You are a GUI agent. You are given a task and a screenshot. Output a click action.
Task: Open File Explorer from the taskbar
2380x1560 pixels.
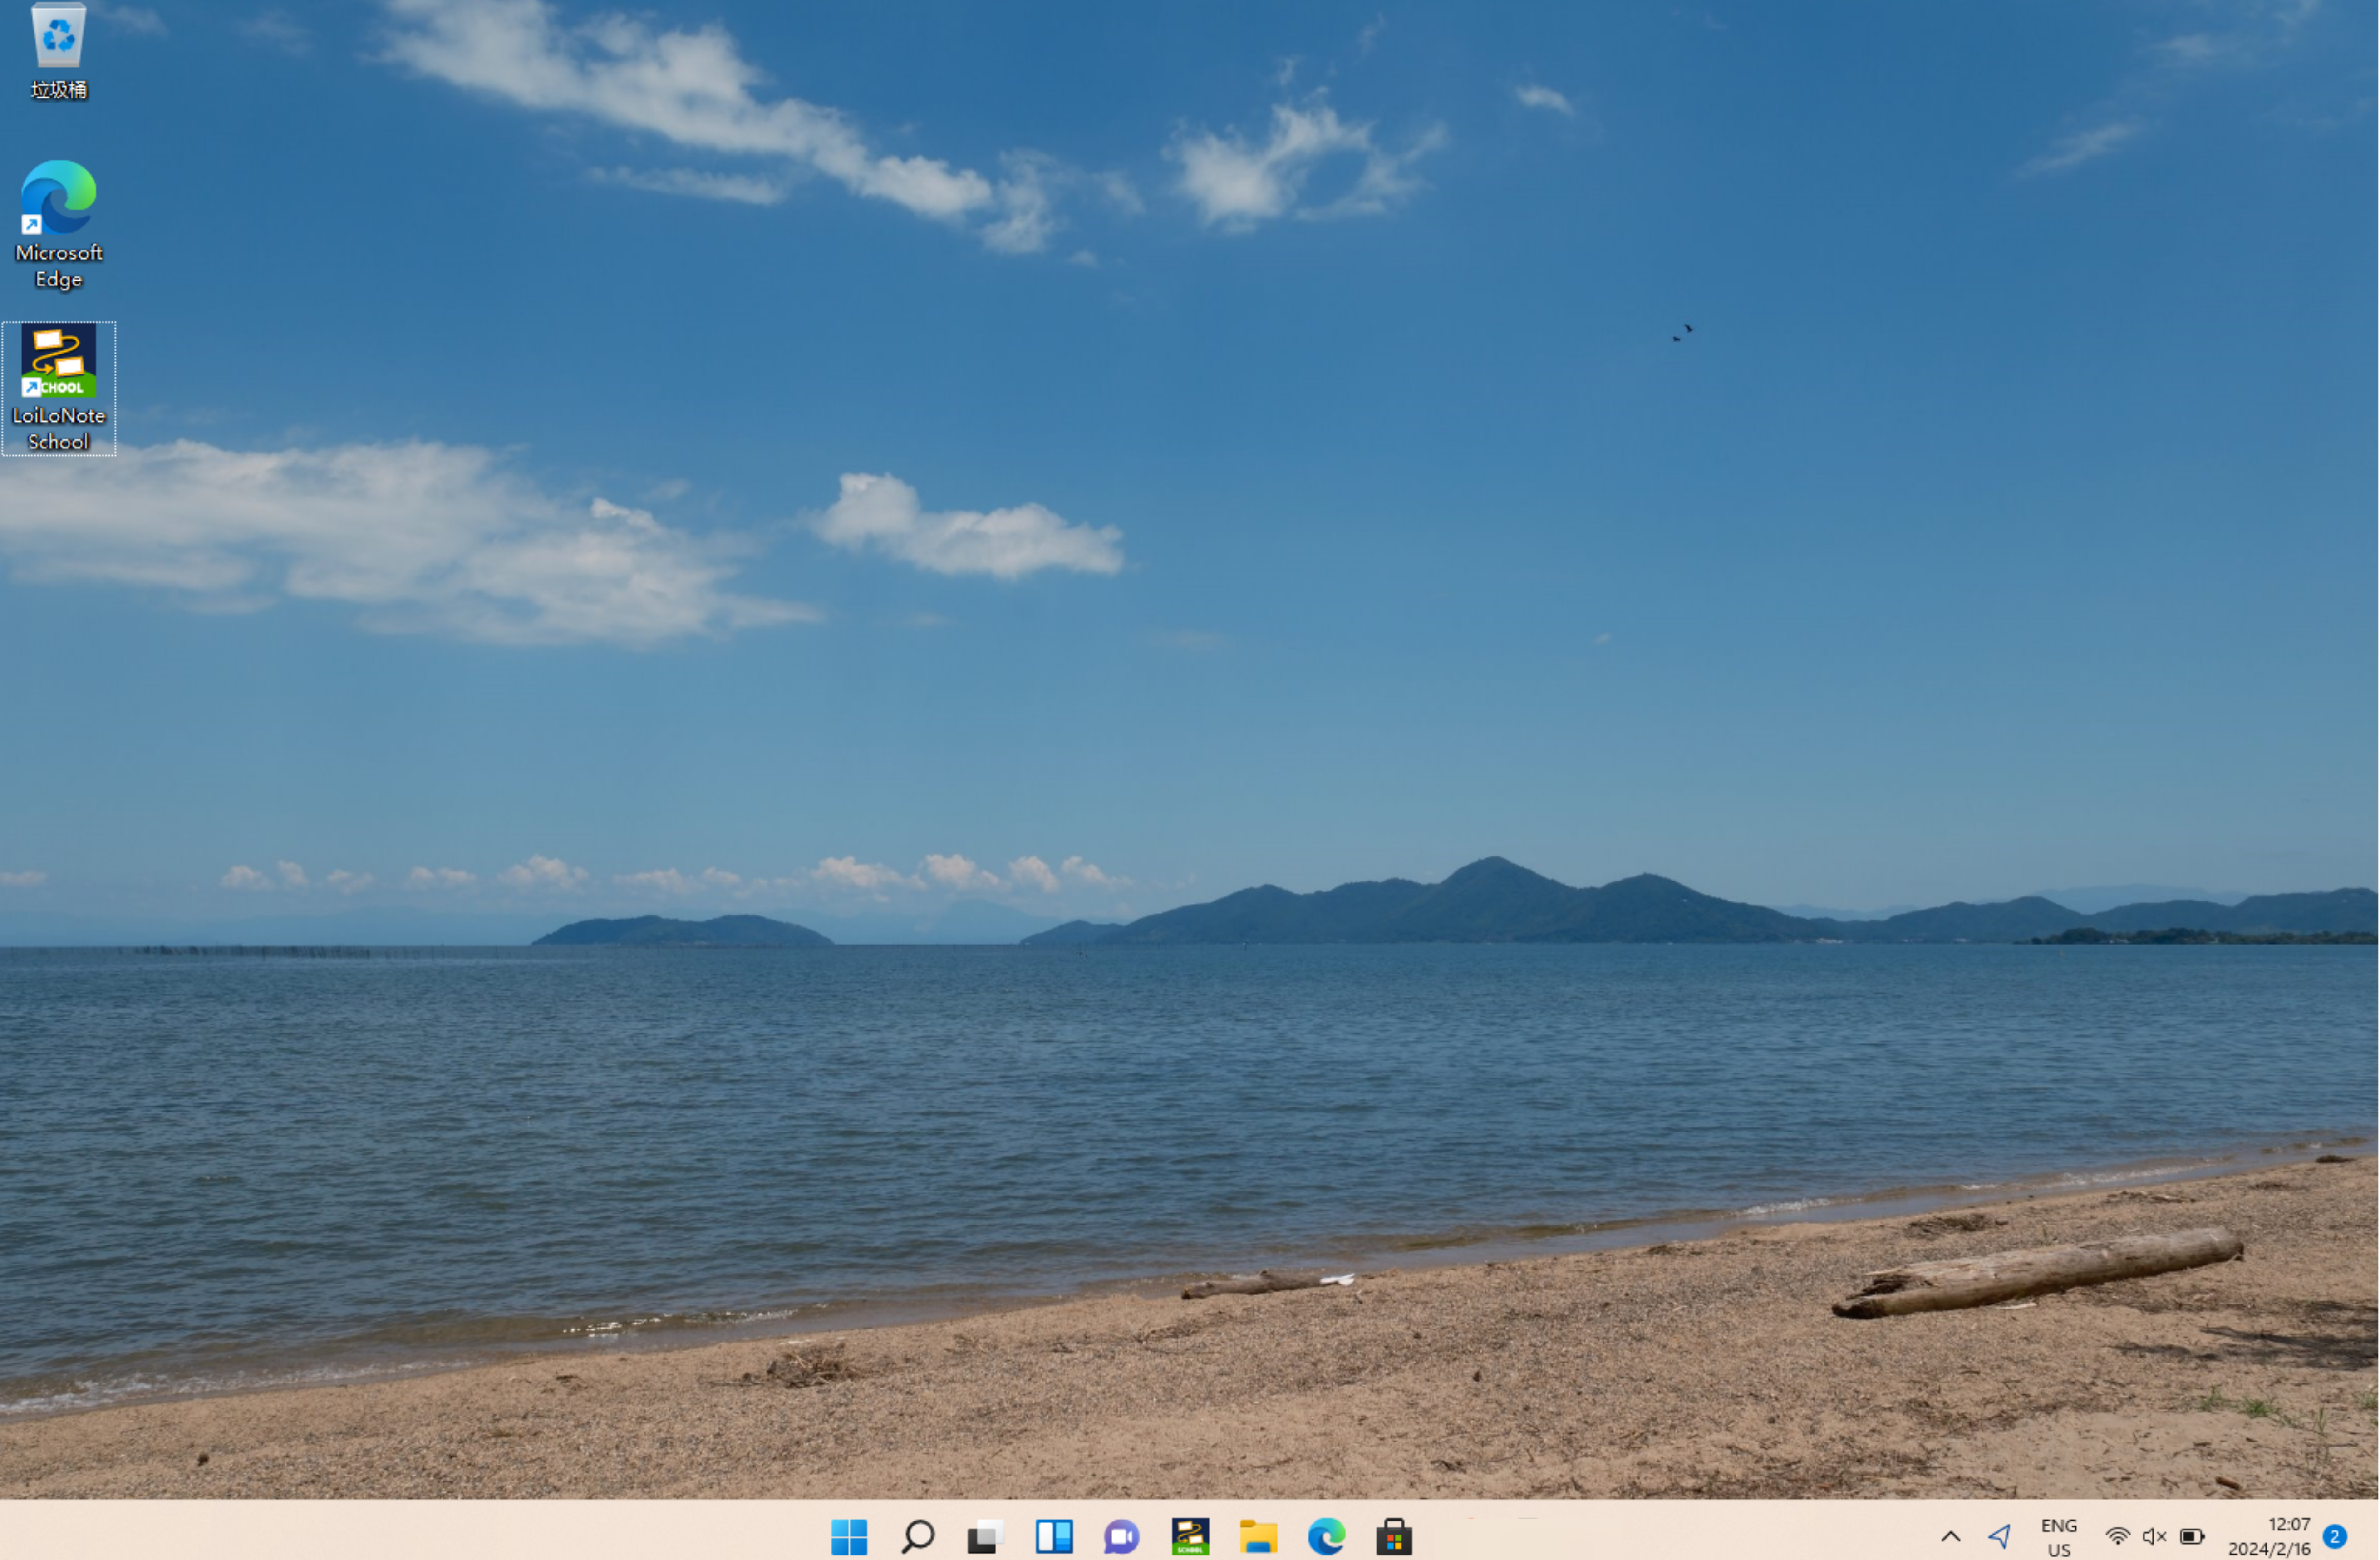1258,1536
